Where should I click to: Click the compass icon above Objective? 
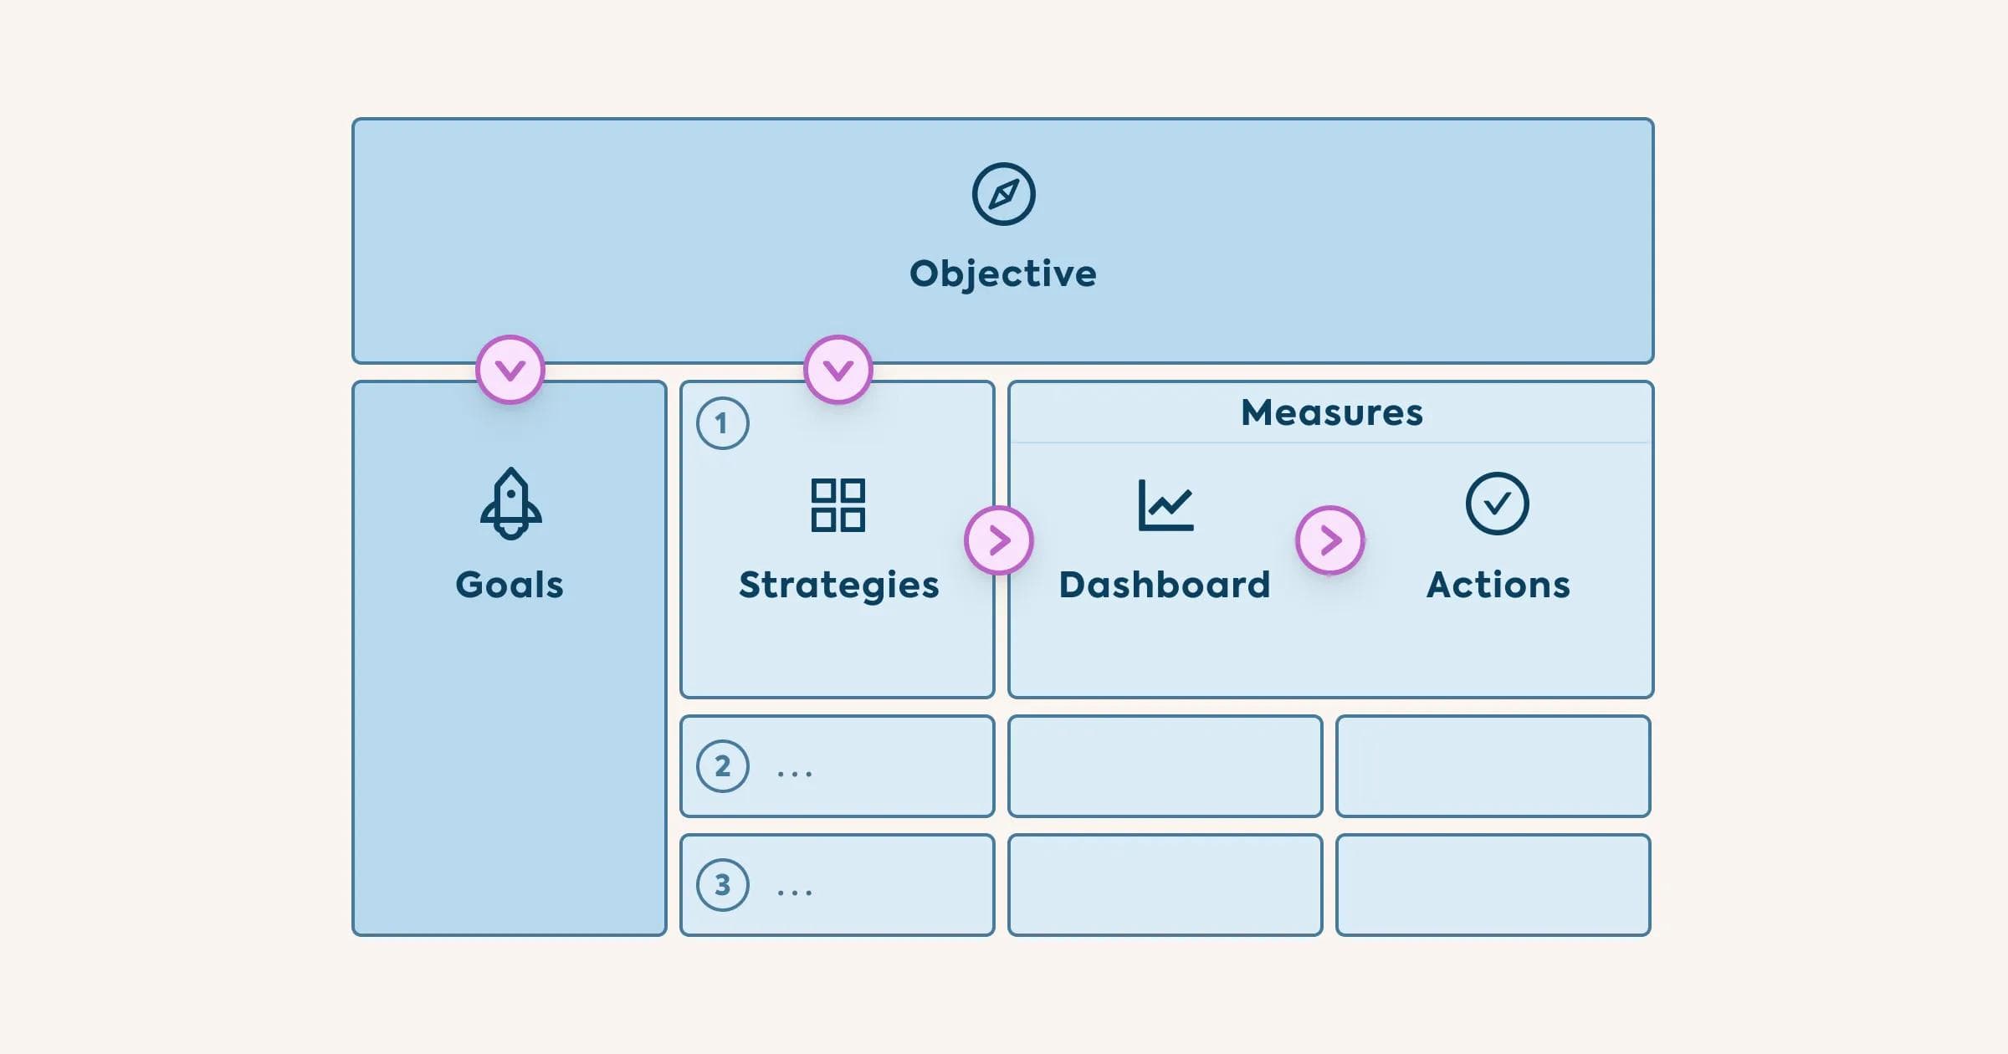pos(1003,194)
